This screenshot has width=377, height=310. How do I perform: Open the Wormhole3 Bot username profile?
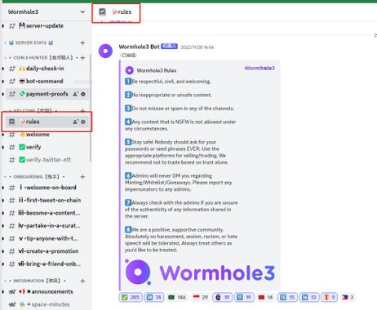(x=139, y=46)
